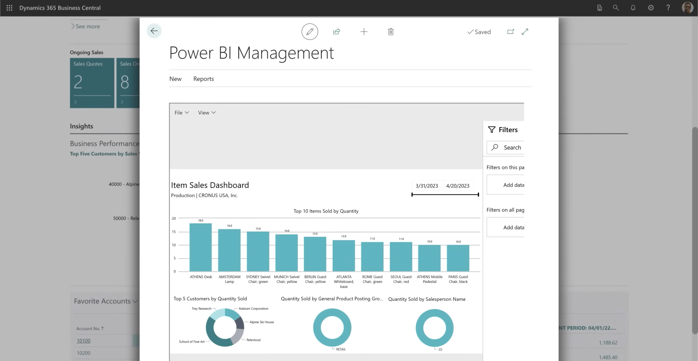
Task: Open the user profile avatar
Action: click(687, 8)
